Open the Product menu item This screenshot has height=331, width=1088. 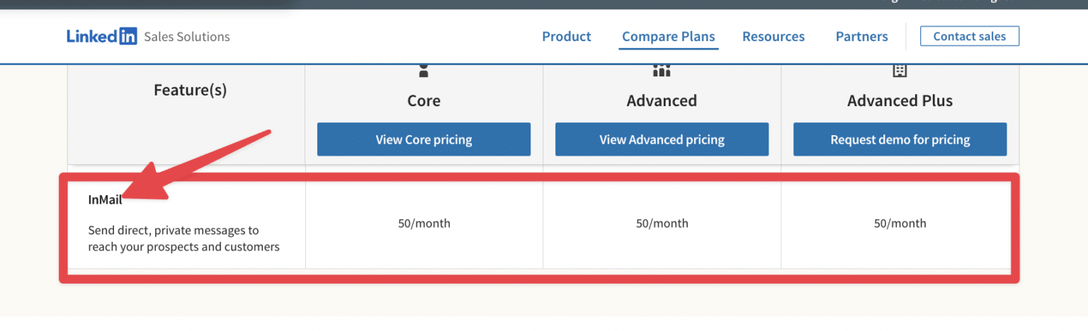coord(566,37)
